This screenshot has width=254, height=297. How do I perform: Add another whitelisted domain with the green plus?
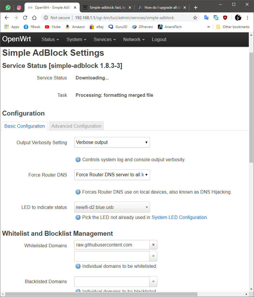[153, 256]
